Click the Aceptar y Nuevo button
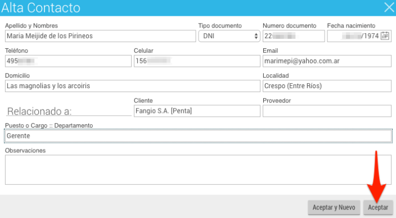The image size is (396, 218). click(x=334, y=207)
